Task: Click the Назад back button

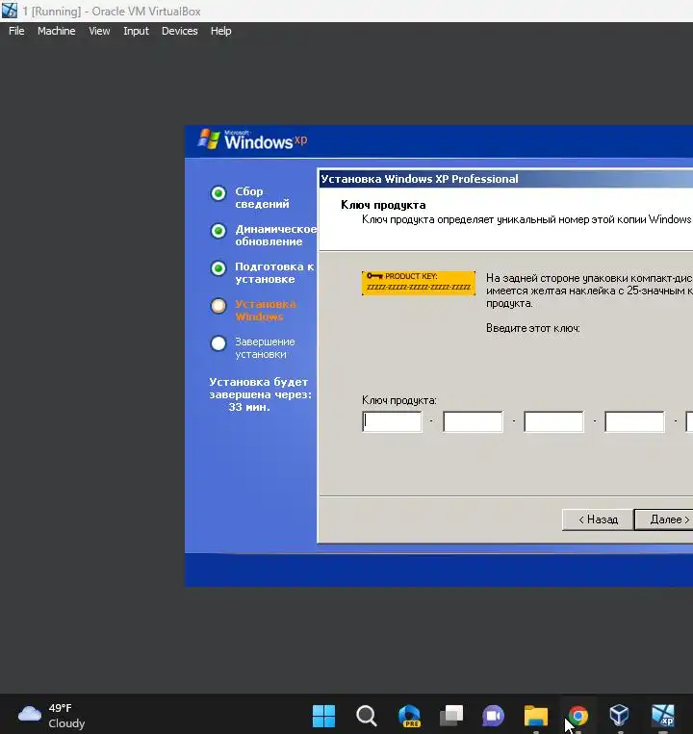Action: 598,519
